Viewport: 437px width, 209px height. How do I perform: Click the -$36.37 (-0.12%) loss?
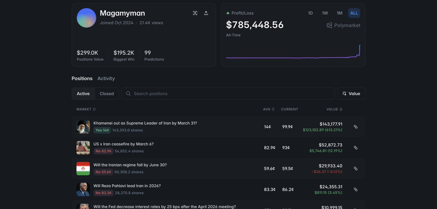tap(327, 172)
